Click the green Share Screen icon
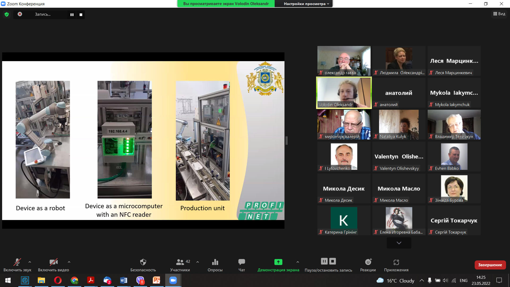510x287 pixels. [278, 262]
